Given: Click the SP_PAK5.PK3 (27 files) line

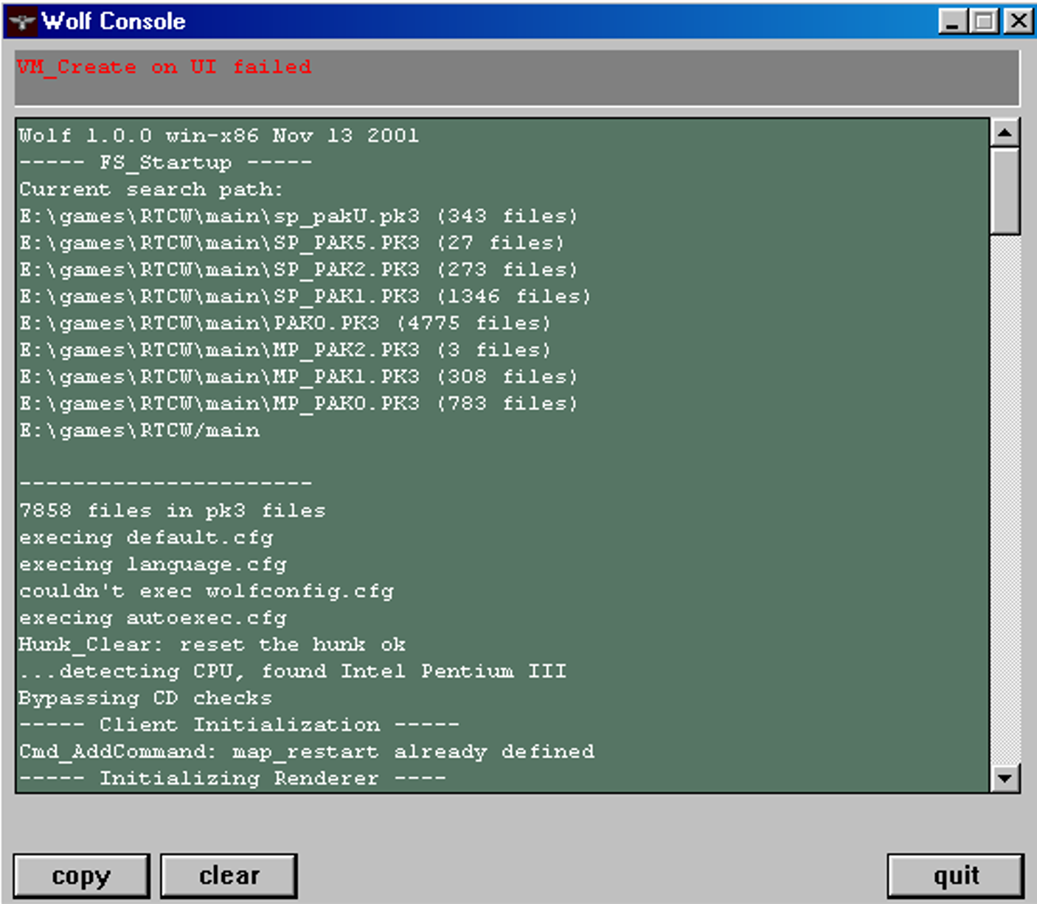Looking at the screenshot, I should pos(291,243).
